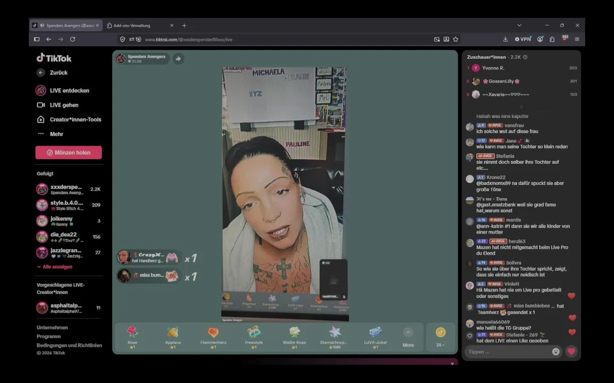Image resolution: width=614 pixels, height=383 pixels.
Task: Open the Programm footer link
Action: [x=48, y=336]
